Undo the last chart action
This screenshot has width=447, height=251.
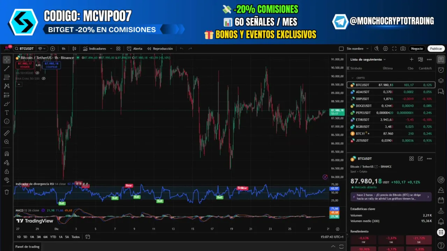[x=182, y=48]
